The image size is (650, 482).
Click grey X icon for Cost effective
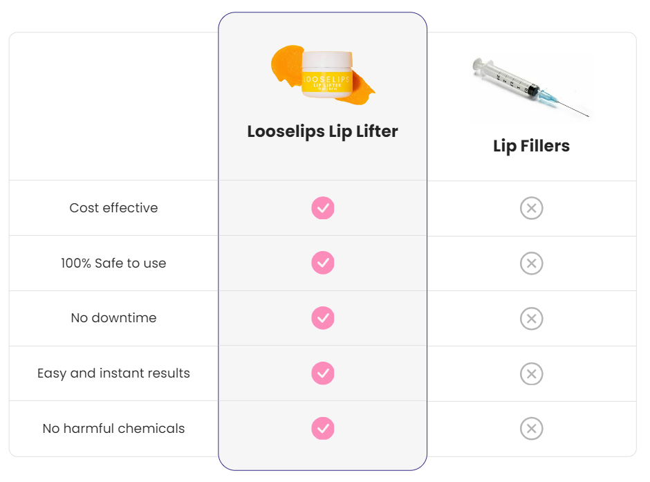pos(531,208)
